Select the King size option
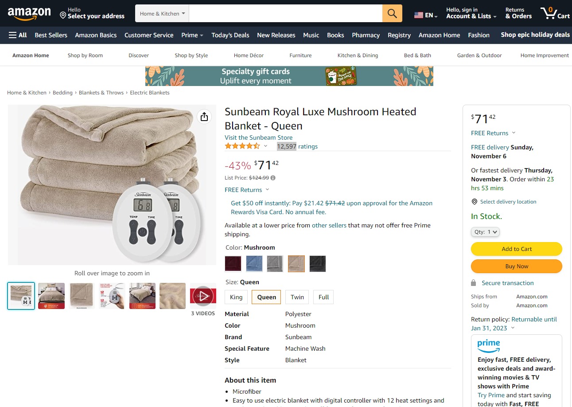This screenshot has width=572, height=407. (x=236, y=297)
